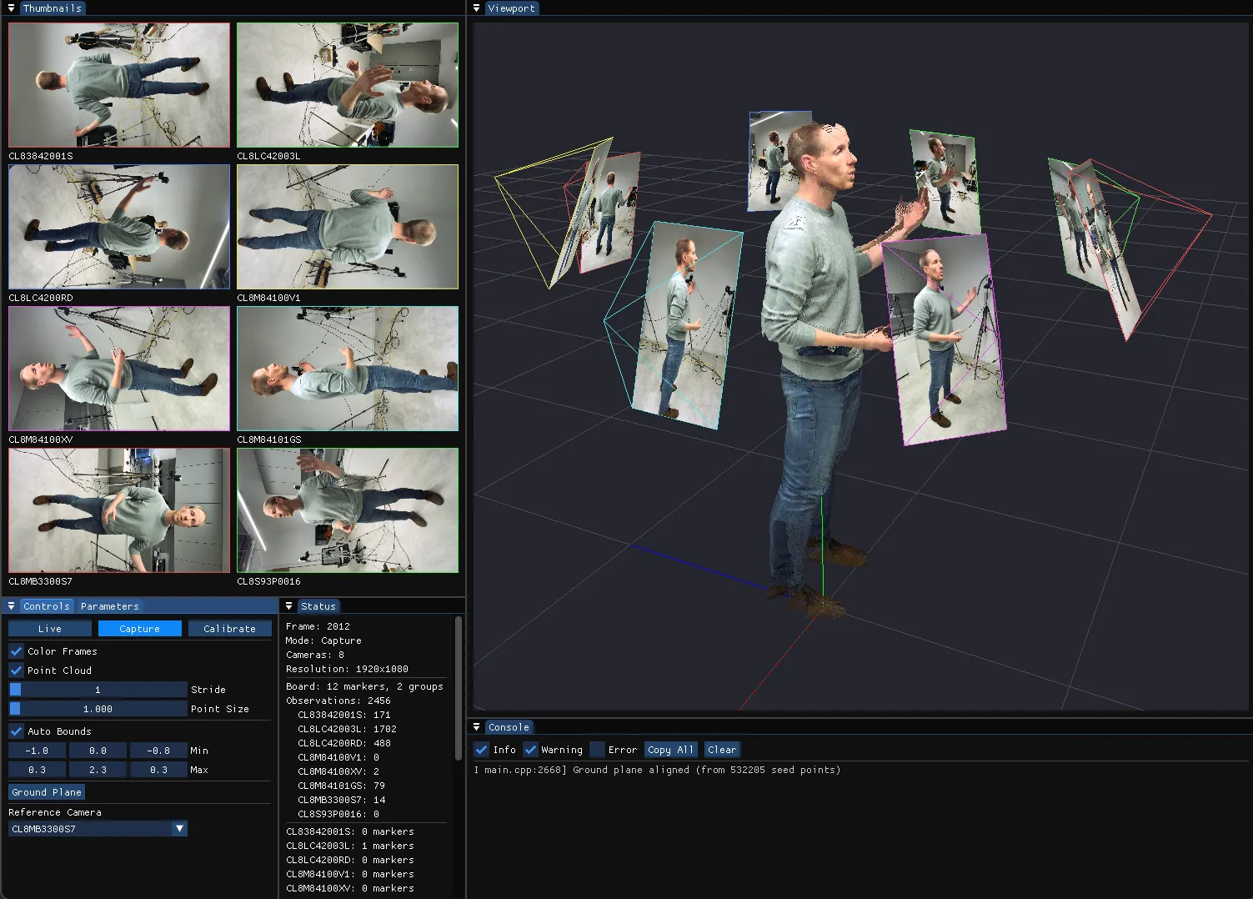This screenshot has height=899, width=1253.
Task: Disable Warning messages in console filter
Action: [x=530, y=749]
